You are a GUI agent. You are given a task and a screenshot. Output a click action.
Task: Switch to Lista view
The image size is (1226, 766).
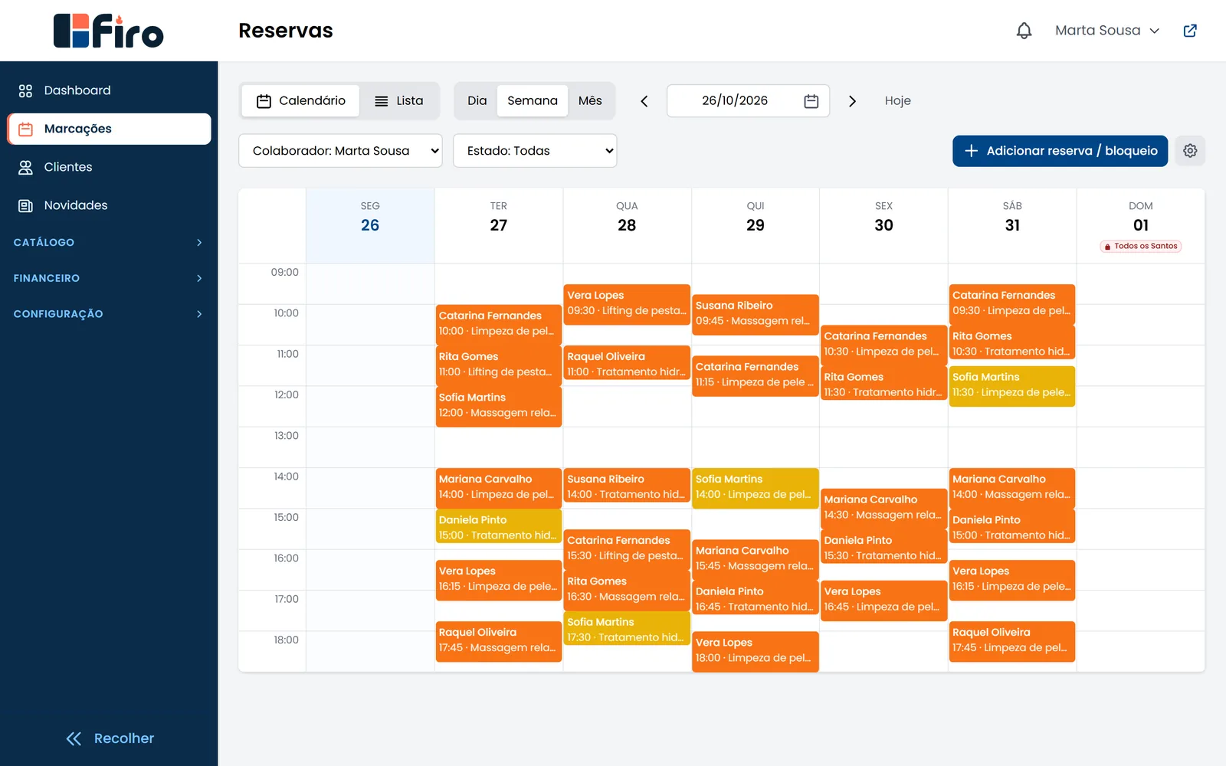pyautogui.click(x=398, y=101)
